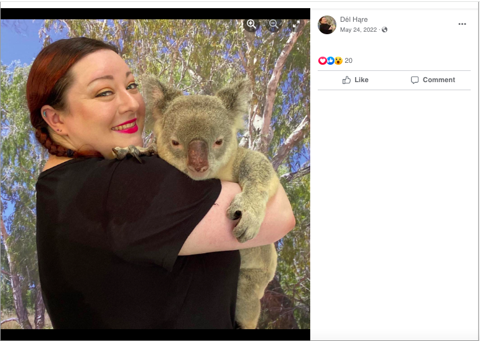The height and width of the screenshot is (341, 480).
Task: Select the blue thumbs-up reaction icon
Action: click(x=330, y=60)
